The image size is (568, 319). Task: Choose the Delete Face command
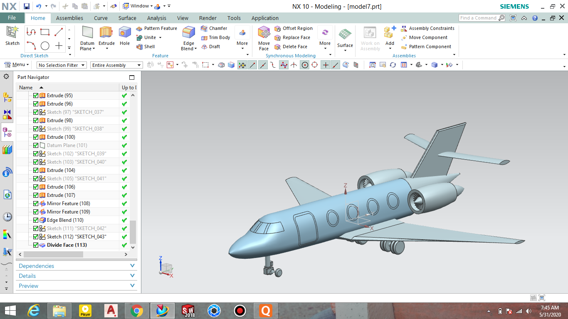291,47
